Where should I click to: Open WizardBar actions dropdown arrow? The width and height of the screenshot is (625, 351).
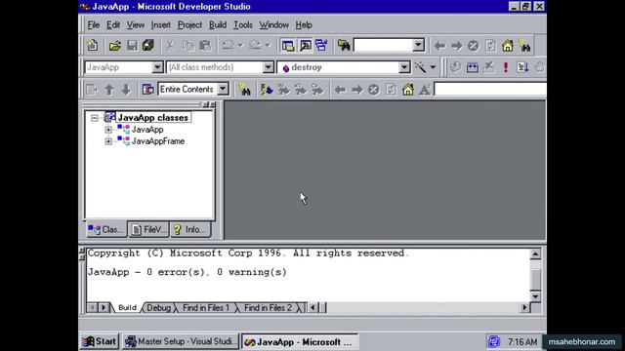433,67
